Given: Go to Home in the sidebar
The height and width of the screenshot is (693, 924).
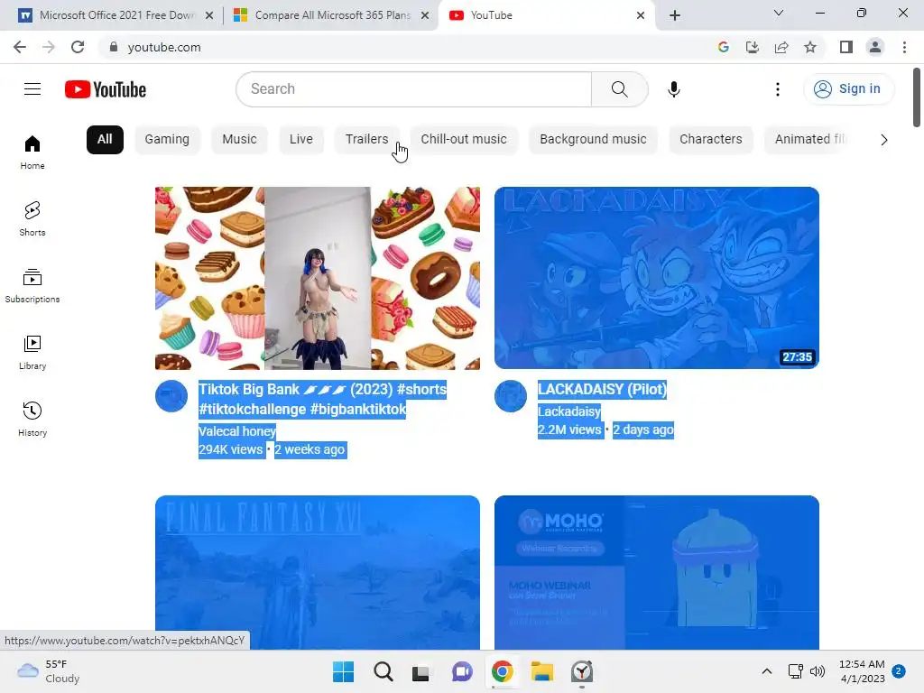Looking at the screenshot, I should click(x=32, y=152).
